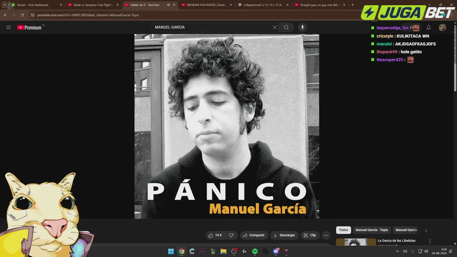Download the video with Descargar
This screenshot has height=257, width=457.
284,235
